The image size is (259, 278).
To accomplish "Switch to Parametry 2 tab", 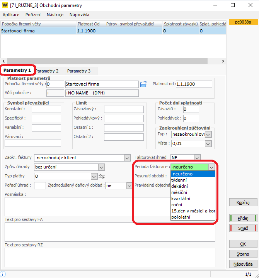I will (47, 71).
